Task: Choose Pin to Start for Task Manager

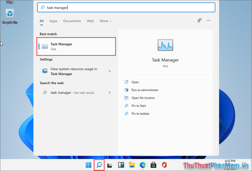Action: 139,106
